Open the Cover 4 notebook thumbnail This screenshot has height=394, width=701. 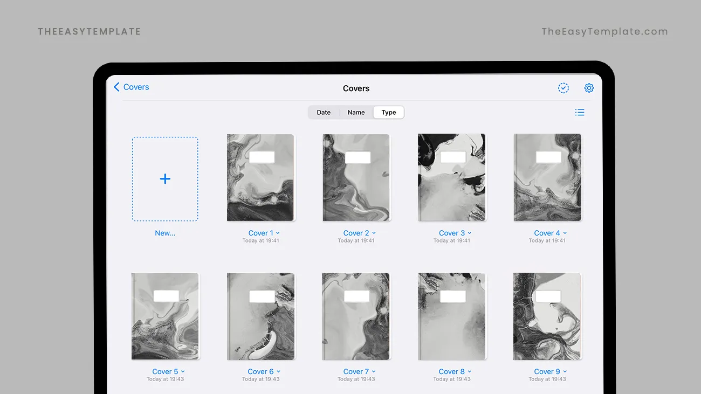(547, 178)
